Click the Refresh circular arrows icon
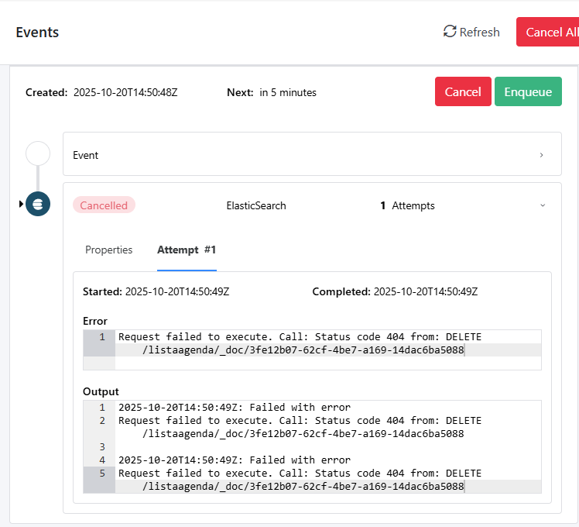 pos(450,32)
